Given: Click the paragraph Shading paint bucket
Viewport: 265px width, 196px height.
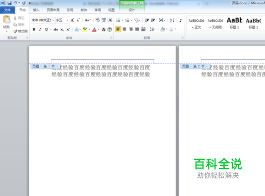Looking at the screenshot, I should coord(163,29).
